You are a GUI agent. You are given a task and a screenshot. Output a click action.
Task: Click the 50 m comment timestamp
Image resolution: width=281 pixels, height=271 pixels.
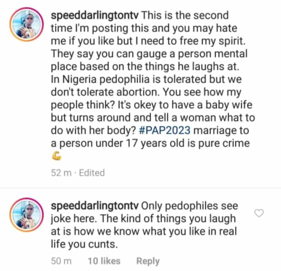coord(61,261)
